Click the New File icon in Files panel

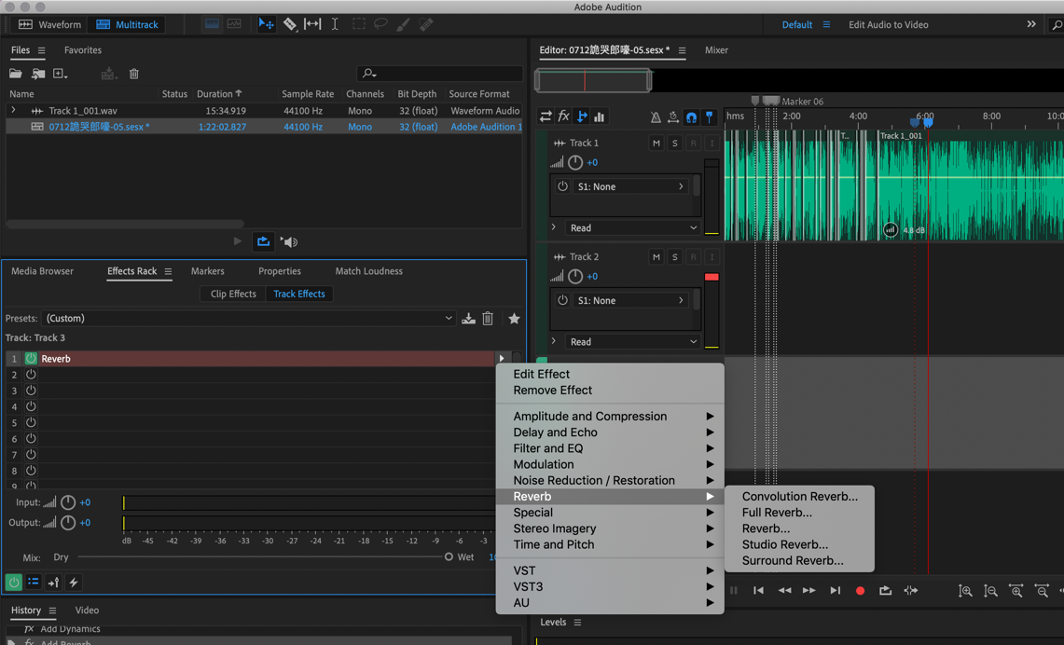click(x=60, y=74)
